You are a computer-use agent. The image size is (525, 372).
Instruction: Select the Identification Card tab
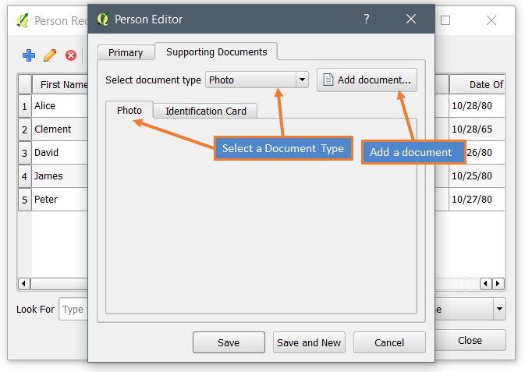[206, 111]
